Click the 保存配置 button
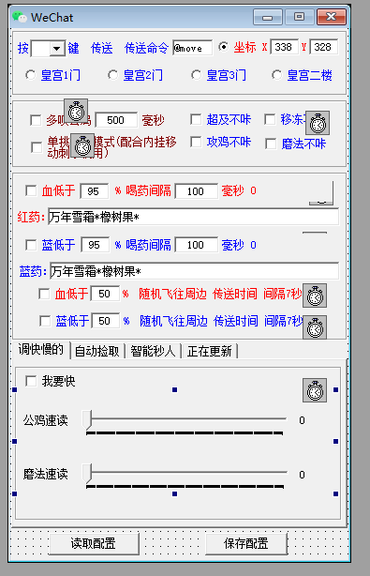Viewport: 370px width, 576px height. coord(246,543)
